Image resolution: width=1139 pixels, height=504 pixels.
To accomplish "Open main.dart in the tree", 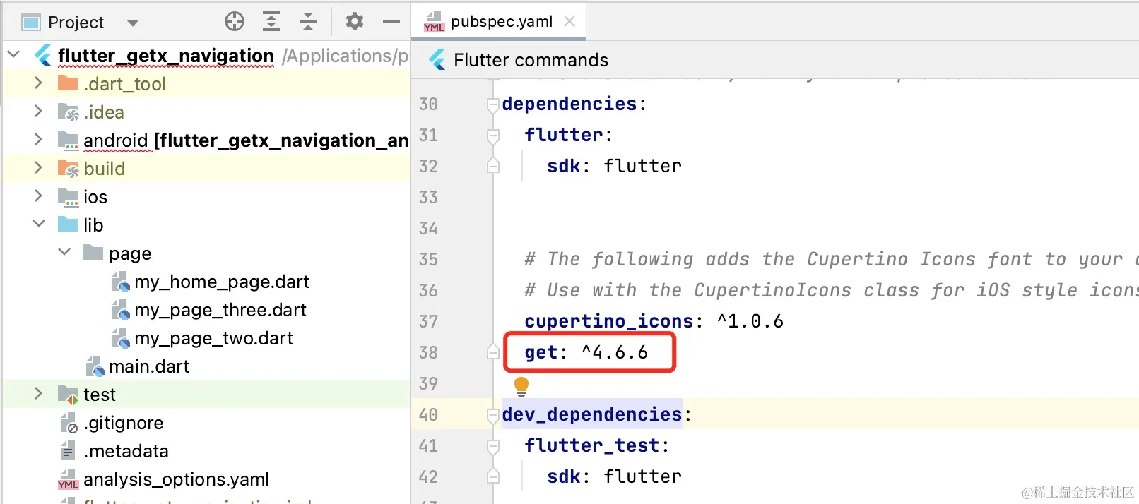I will pos(149,366).
